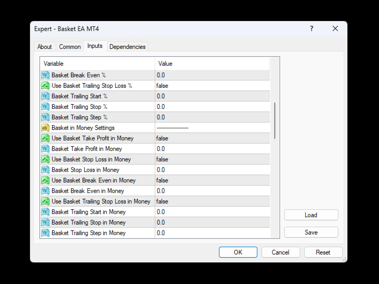The width and height of the screenshot is (379, 284).
Task: Click the number icon beside Basket Break Even in Money
Action: [45, 191]
